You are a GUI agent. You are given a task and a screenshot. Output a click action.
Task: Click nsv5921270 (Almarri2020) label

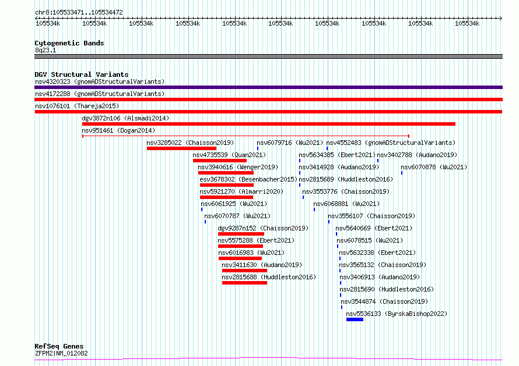click(x=241, y=191)
